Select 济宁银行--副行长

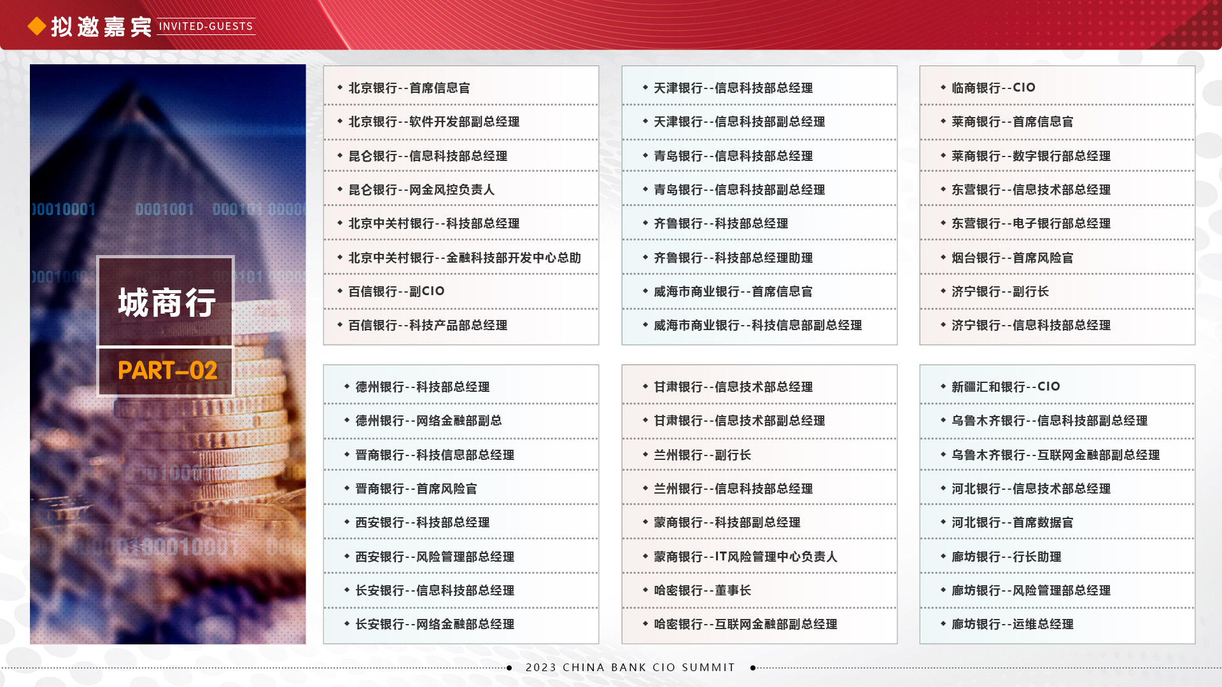coord(1001,291)
